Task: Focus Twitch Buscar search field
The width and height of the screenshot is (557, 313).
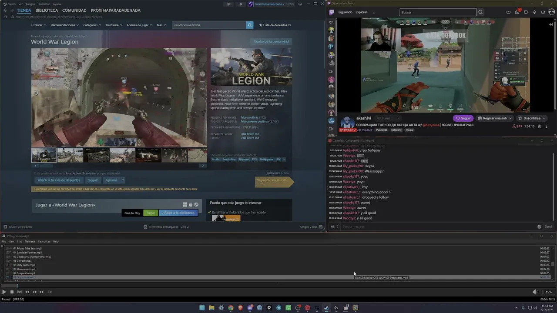Action: coord(438,12)
